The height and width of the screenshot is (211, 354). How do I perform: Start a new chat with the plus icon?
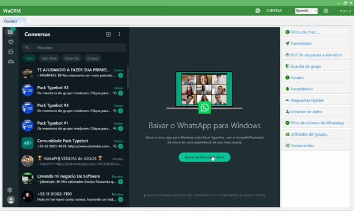[108, 34]
